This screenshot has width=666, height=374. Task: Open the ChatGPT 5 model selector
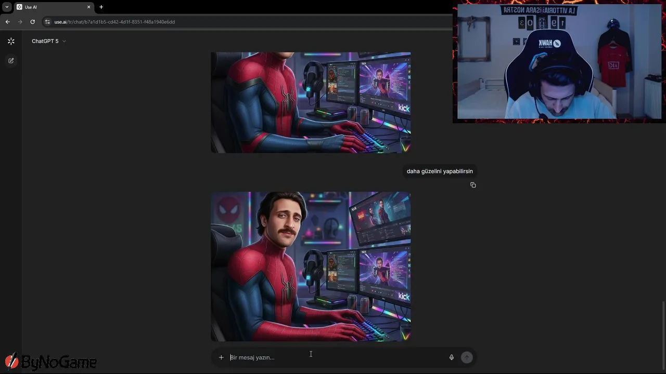click(x=48, y=41)
